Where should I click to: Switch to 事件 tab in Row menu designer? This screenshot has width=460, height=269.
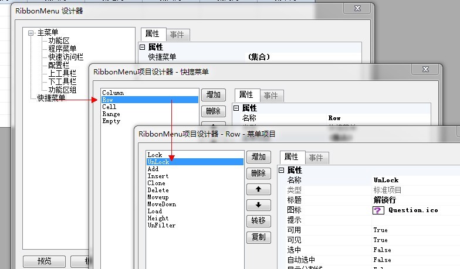pyautogui.click(x=316, y=158)
